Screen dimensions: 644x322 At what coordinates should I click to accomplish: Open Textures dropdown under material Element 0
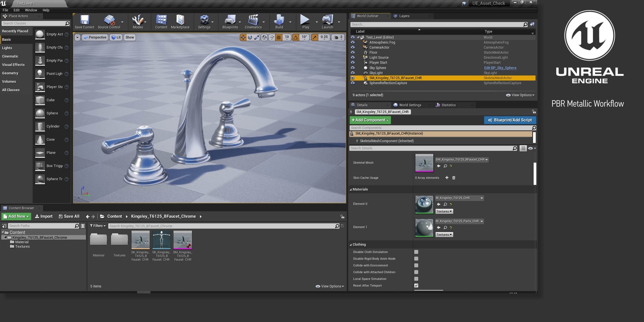point(444,211)
